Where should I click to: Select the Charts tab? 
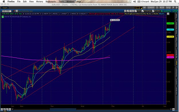tap(5, 8)
